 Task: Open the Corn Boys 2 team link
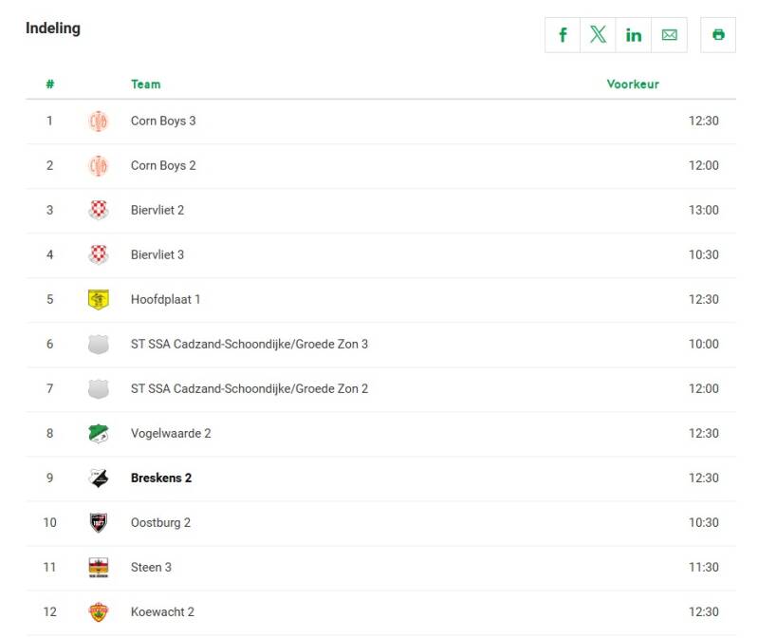coord(163,165)
